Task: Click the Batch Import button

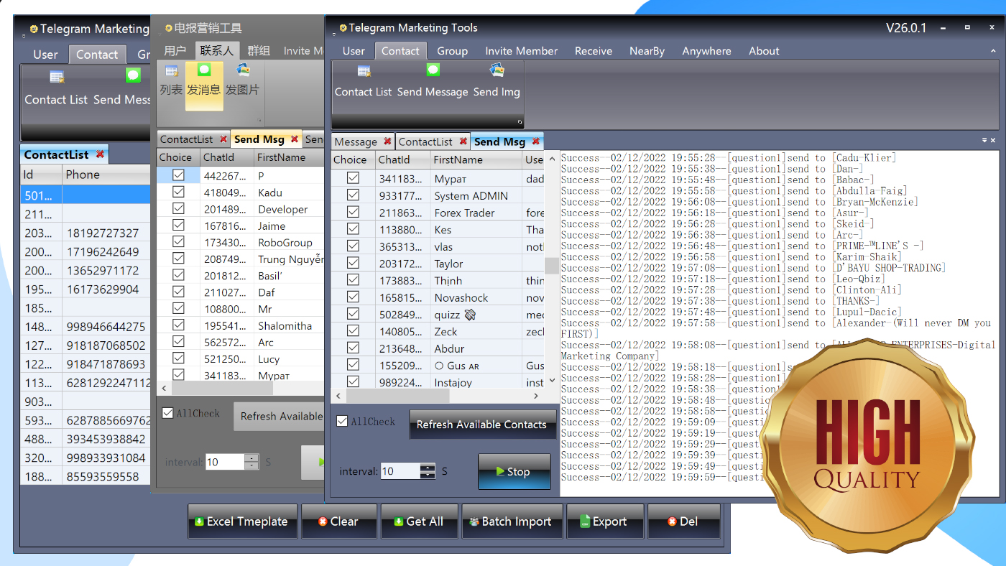Action: [x=512, y=521]
